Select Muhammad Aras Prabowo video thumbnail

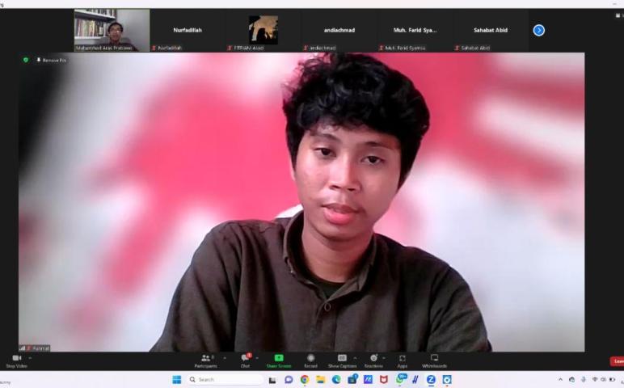coord(112,30)
